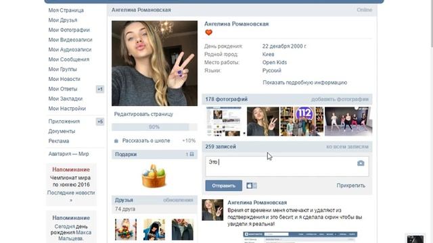The image size is (433, 243).
Task: Open Реклама link
Action: click(x=59, y=141)
